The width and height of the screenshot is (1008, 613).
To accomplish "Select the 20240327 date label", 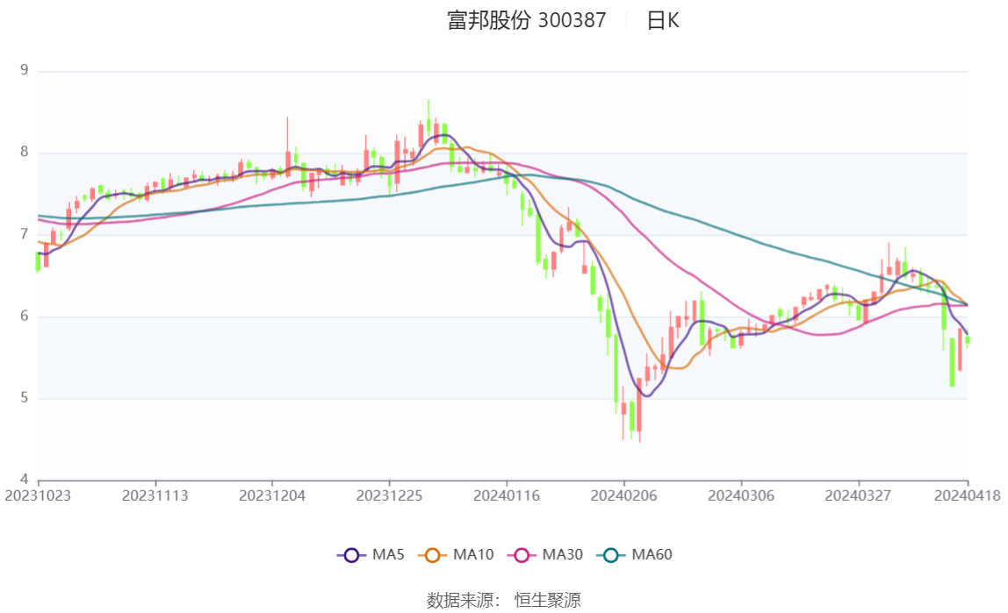I will (x=858, y=496).
